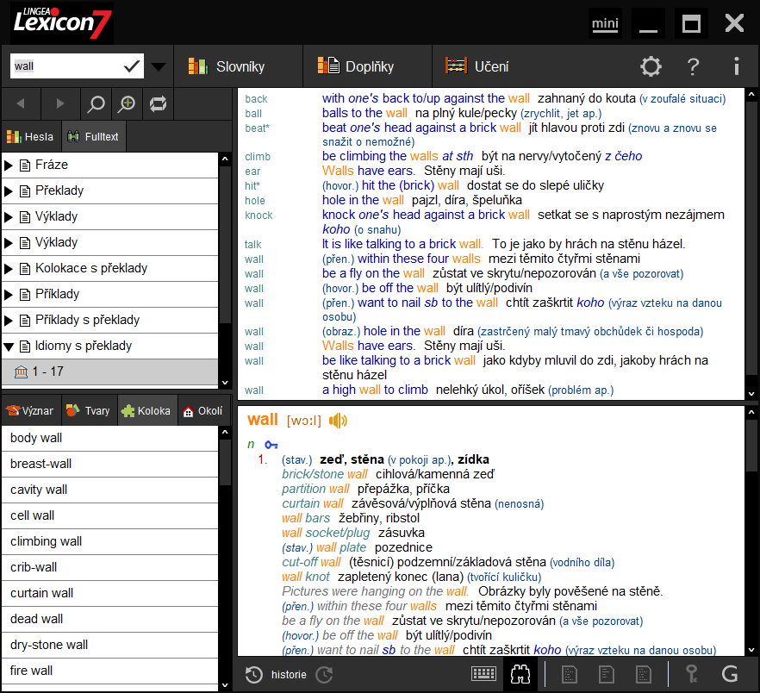Image resolution: width=760 pixels, height=693 pixels.
Task: Open the on-screen keyboard icon
Action: click(483, 674)
